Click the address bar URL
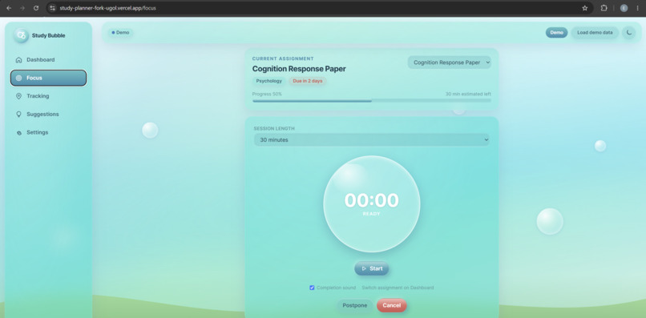Image resolution: width=646 pixels, height=318 pixels. pos(108,8)
